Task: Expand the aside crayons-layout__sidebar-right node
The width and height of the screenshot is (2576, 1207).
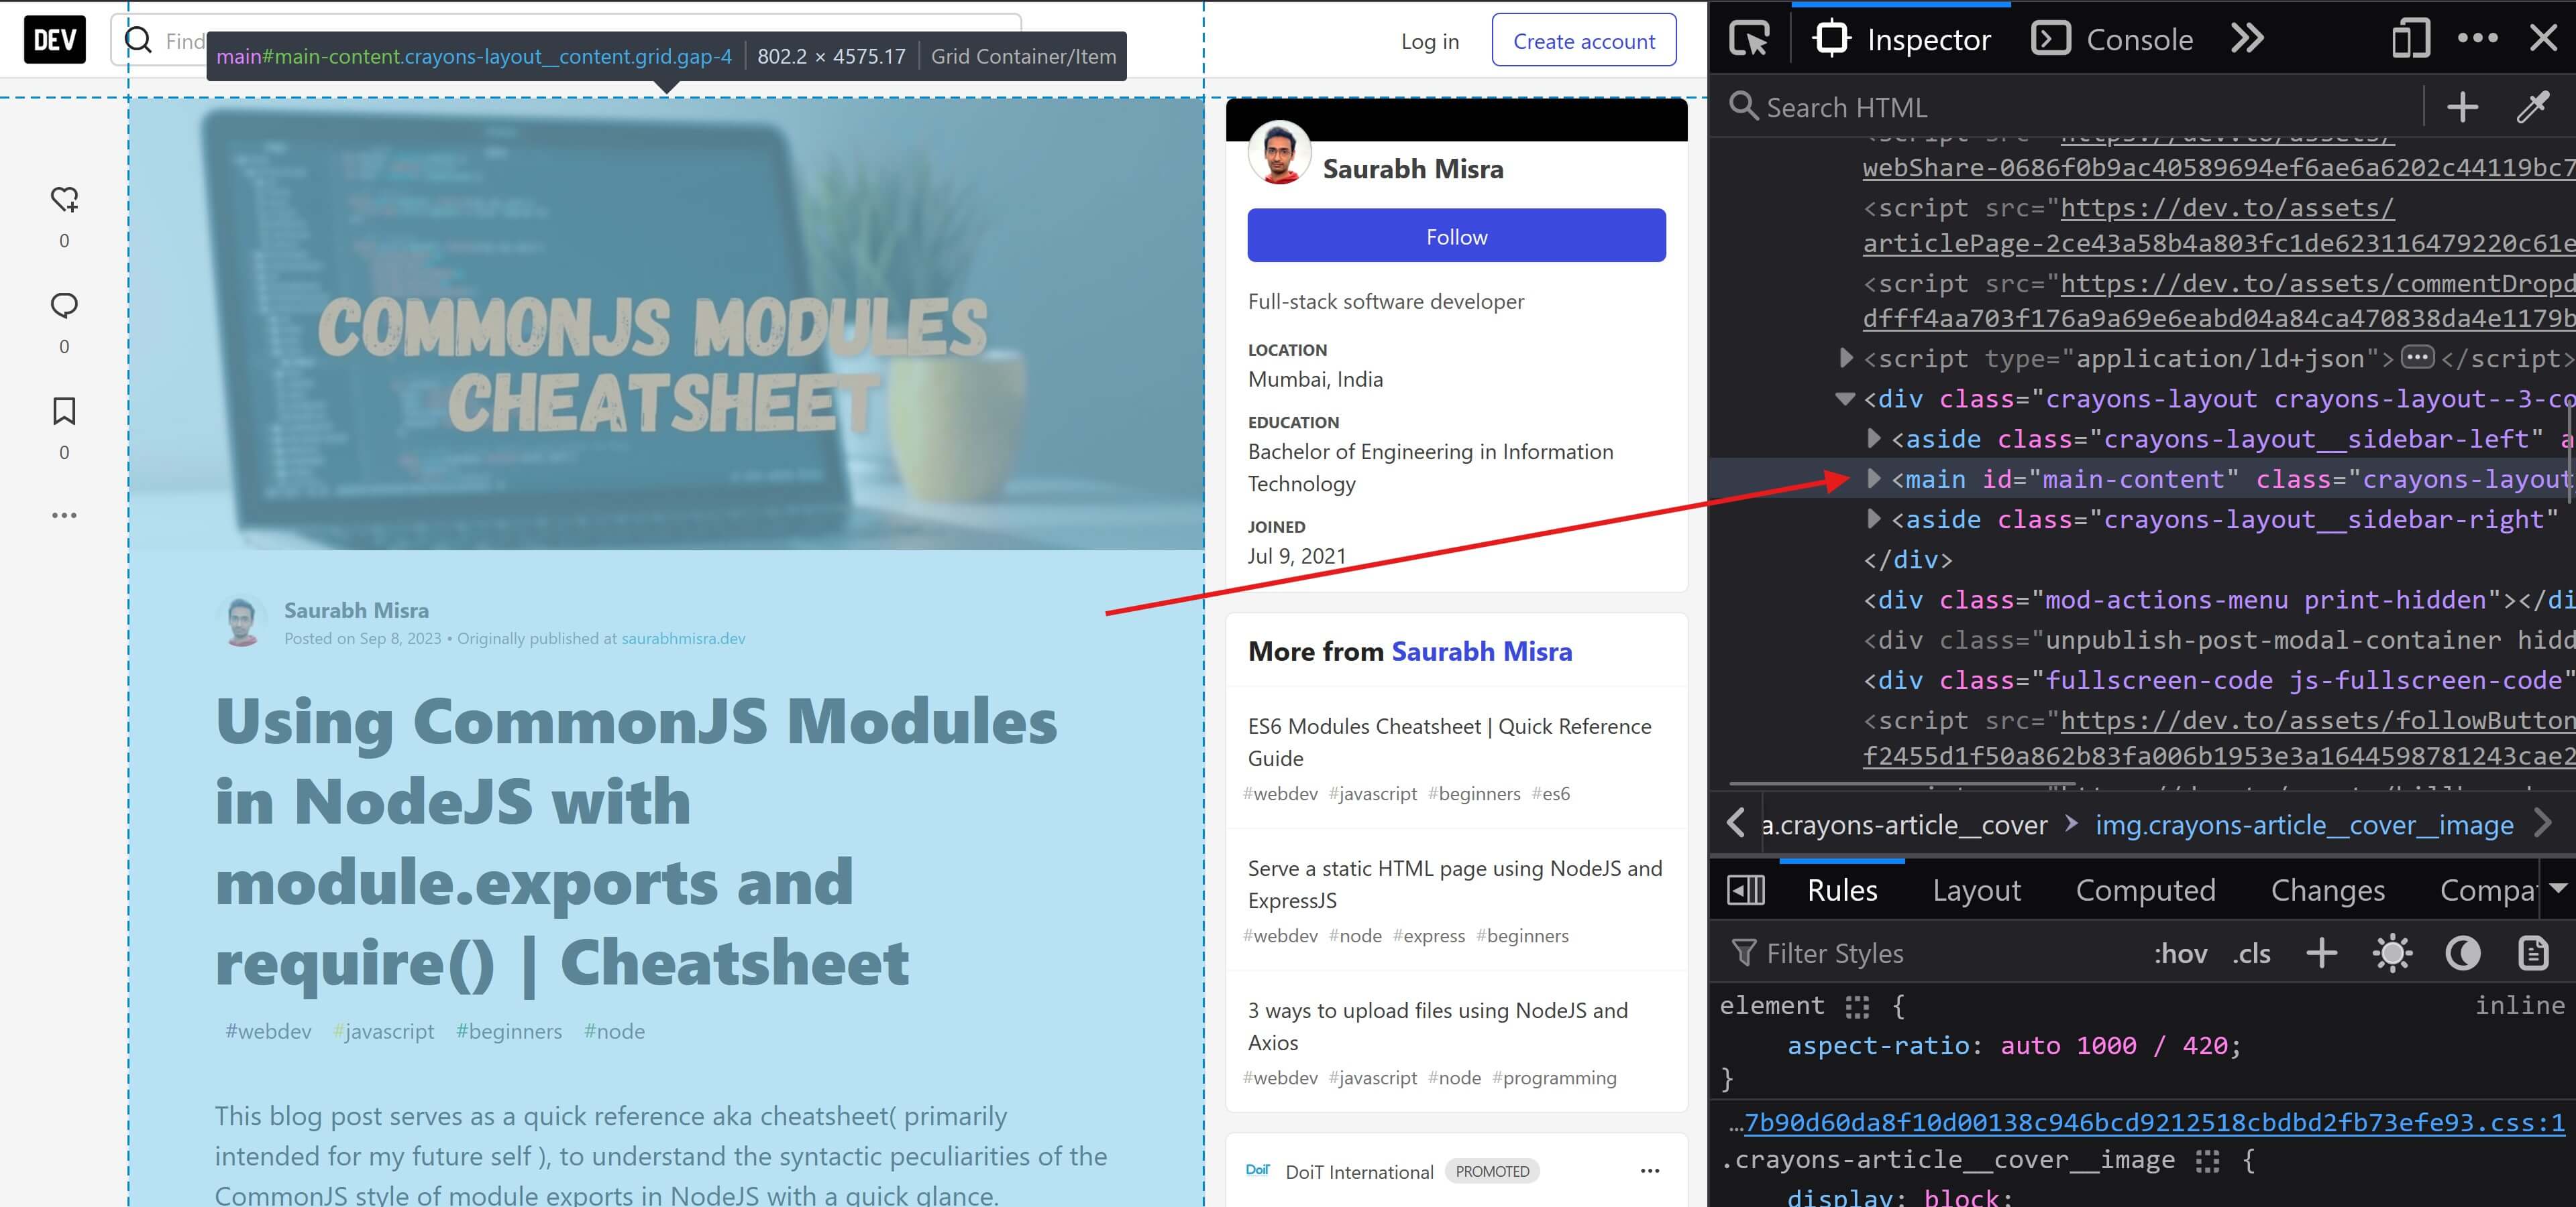Action: (x=1874, y=519)
